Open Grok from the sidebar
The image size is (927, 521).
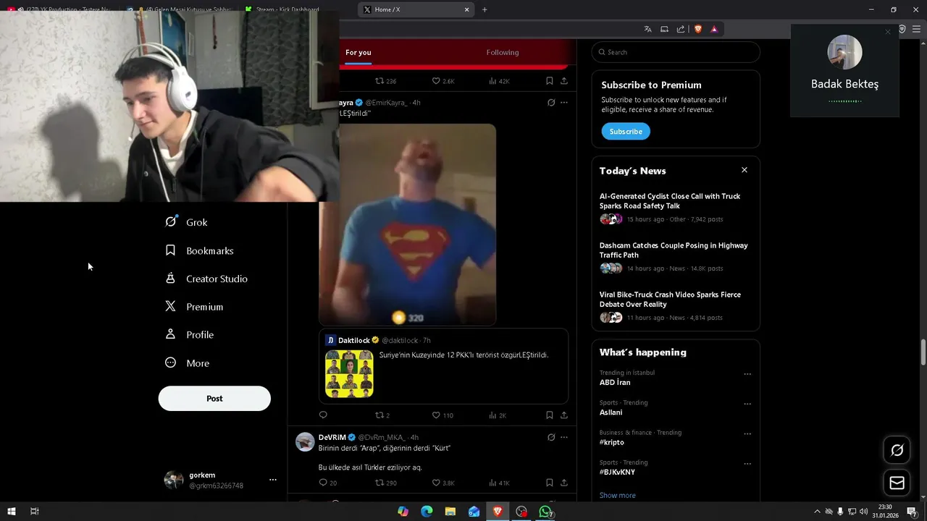coord(187,222)
